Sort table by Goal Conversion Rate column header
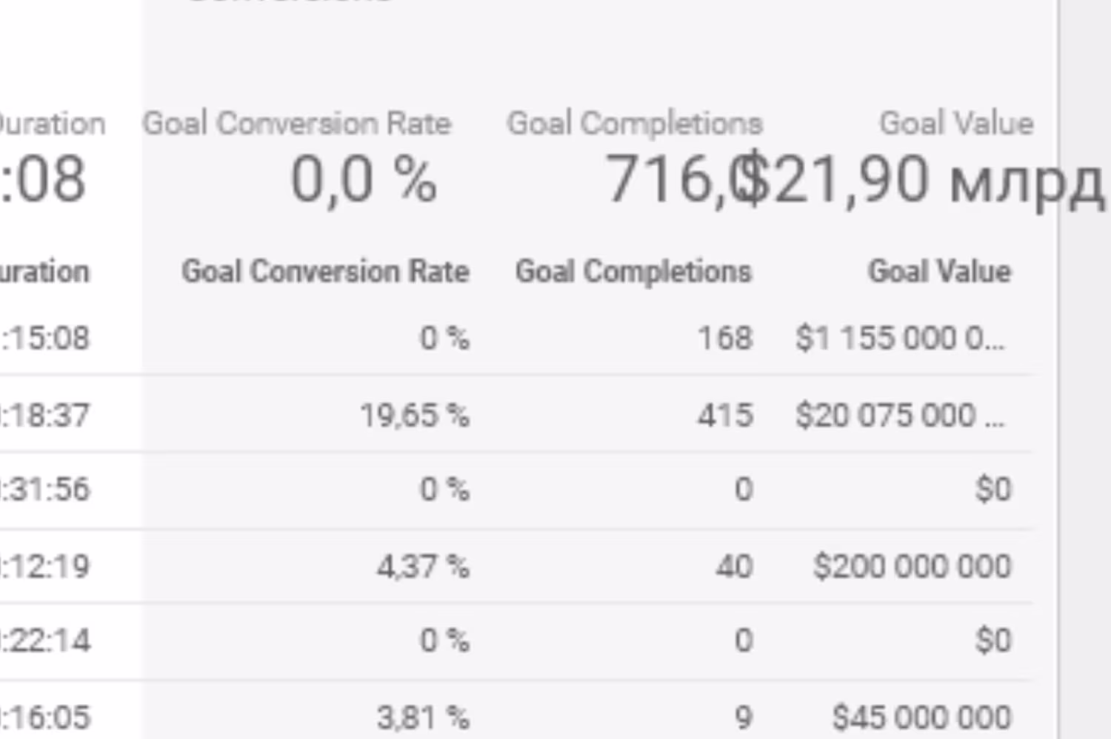 tap(325, 271)
